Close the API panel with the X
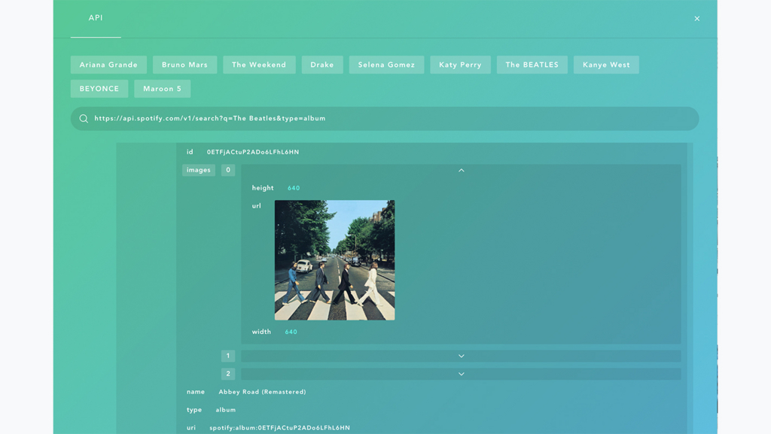This screenshot has height=434, width=771. (x=696, y=19)
